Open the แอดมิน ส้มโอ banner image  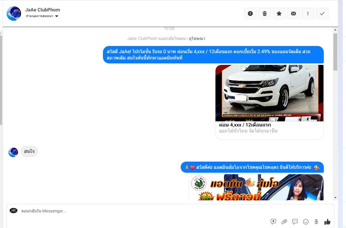coord(256,187)
